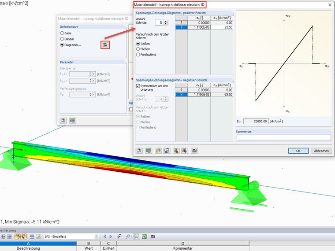Screen dimensions: 335x251
Task: Click the Ei value field showing 21000.00
Action: tap(256, 121)
